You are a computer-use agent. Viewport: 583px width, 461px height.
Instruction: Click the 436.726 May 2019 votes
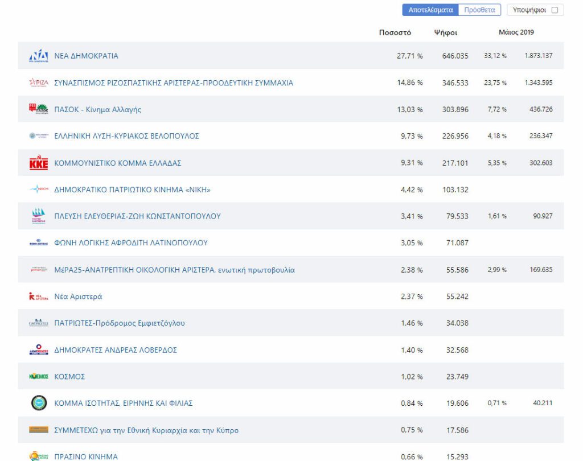pyautogui.click(x=541, y=109)
